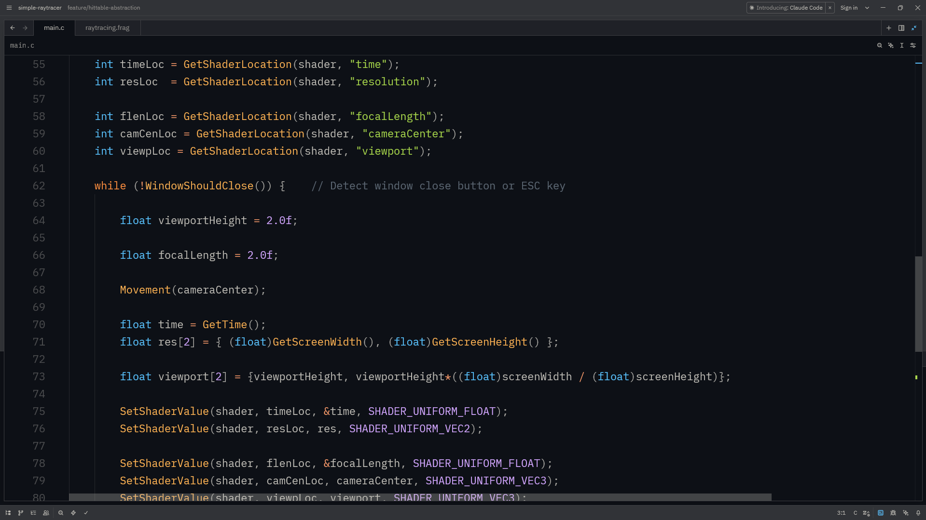Image resolution: width=926 pixels, height=520 pixels.
Task: Open the notifications bell
Action: click(918, 513)
